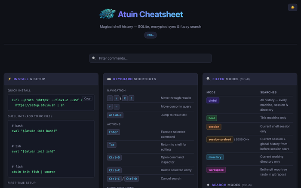Screen dimensions: 301x188
Task: Click the Enter key badge
Action: pos(114,132)
